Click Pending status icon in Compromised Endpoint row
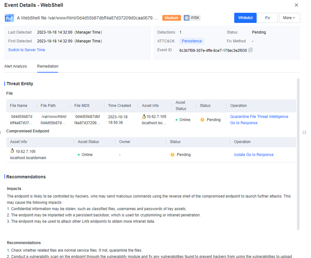 click(172, 155)
